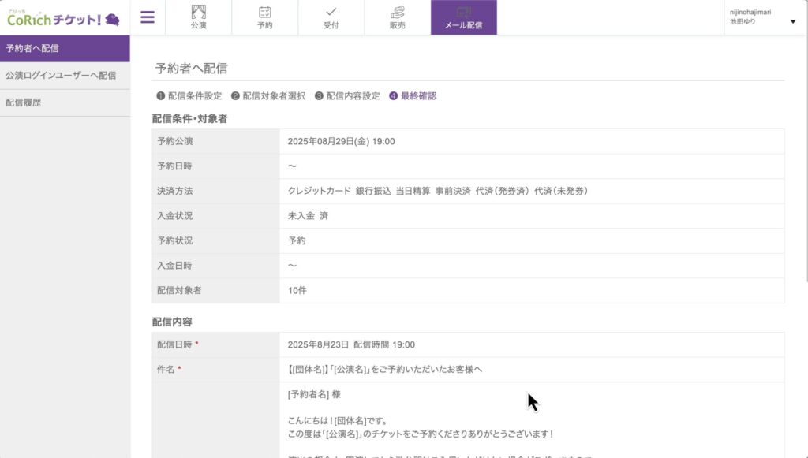Viewport: 808px width, 458px height.
Task: Expand the user account dropdown arrow
Action: pos(793,21)
